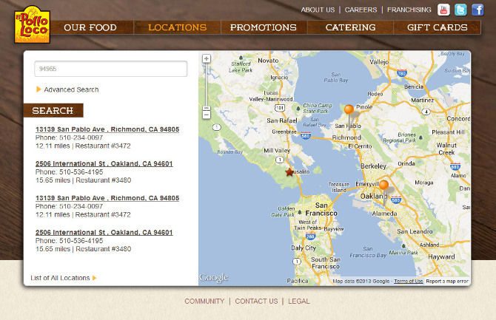496x320 pixels.
Task: Open the YouTube social icon
Action: tap(443, 10)
